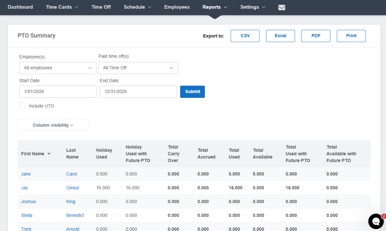Sort by the Last Name column
Image resolution: width=386 pixels, height=231 pixels.
click(72, 153)
